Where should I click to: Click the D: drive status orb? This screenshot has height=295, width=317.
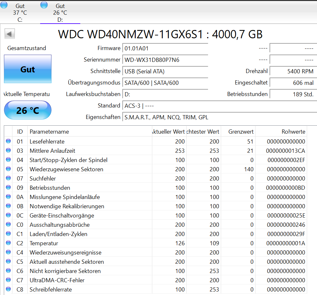(x=44, y=5)
